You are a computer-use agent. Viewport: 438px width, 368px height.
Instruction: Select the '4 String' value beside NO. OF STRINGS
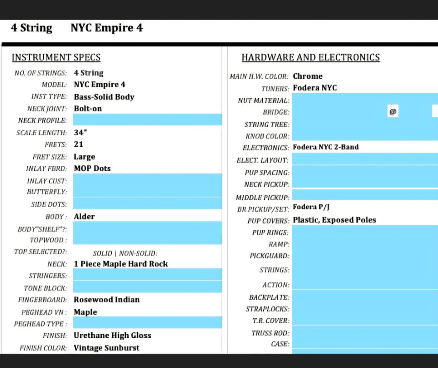(89, 73)
